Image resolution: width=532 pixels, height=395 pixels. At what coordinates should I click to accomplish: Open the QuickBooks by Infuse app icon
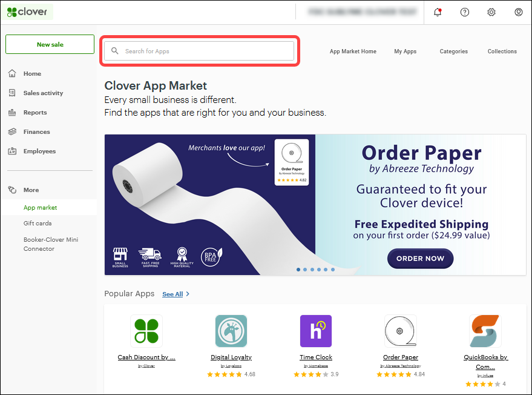(485, 331)
